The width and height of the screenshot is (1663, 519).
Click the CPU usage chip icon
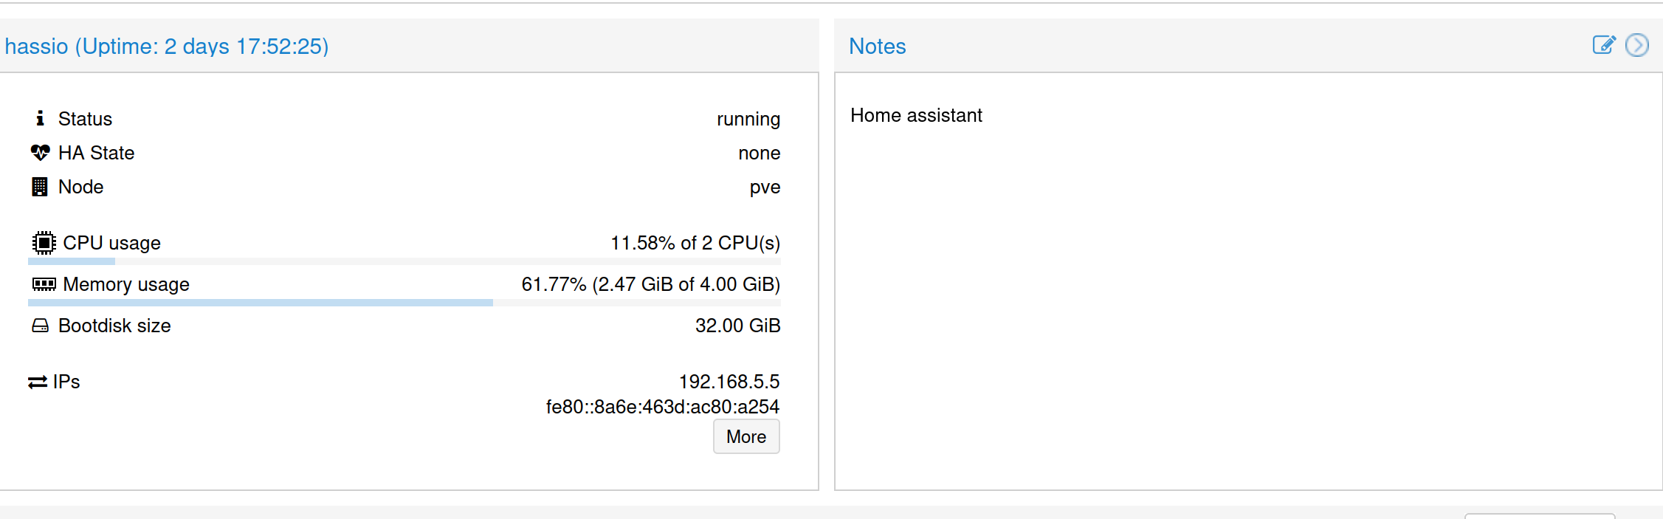pos(44,243)
